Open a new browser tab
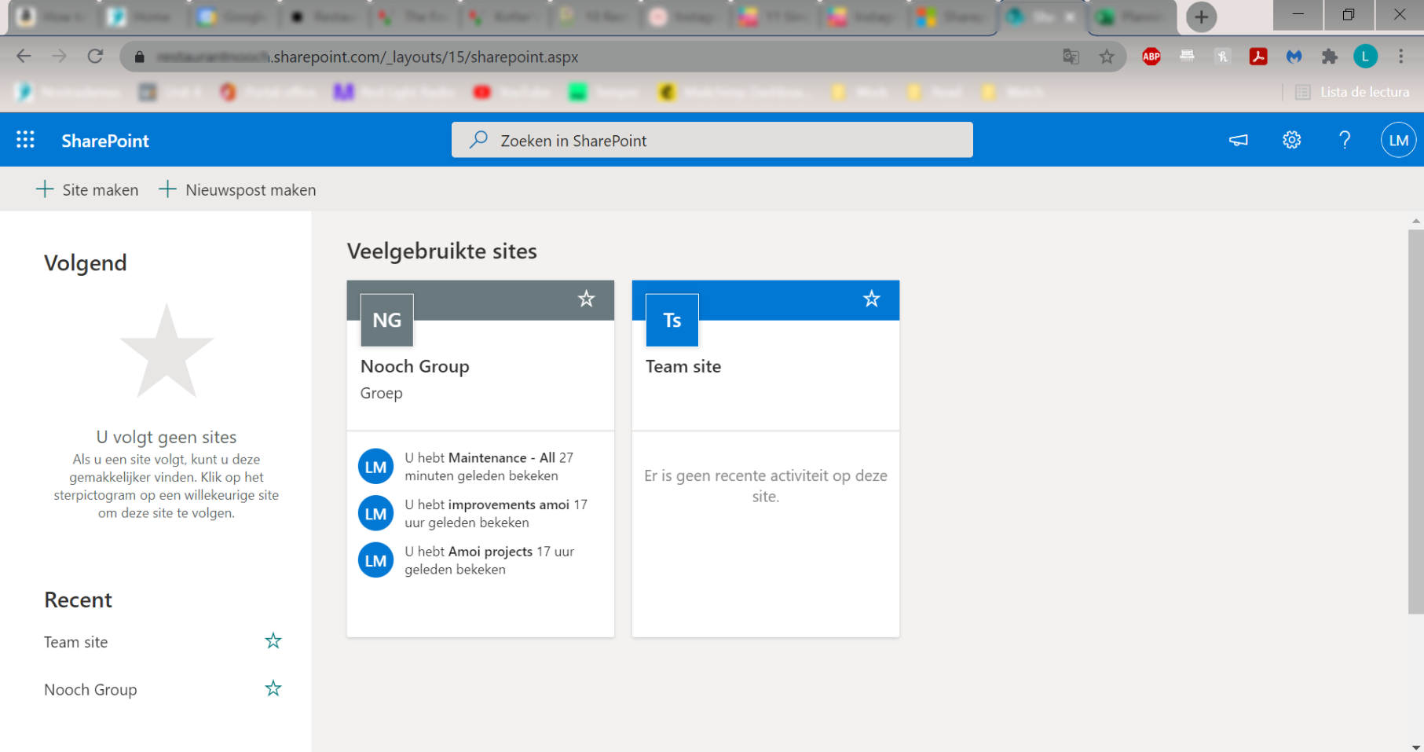The image size is (1424, 752). pos(1201,17)
